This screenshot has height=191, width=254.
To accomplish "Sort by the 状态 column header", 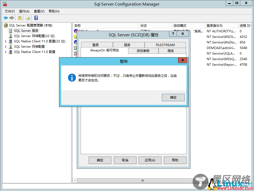I will tap(156, 26).
